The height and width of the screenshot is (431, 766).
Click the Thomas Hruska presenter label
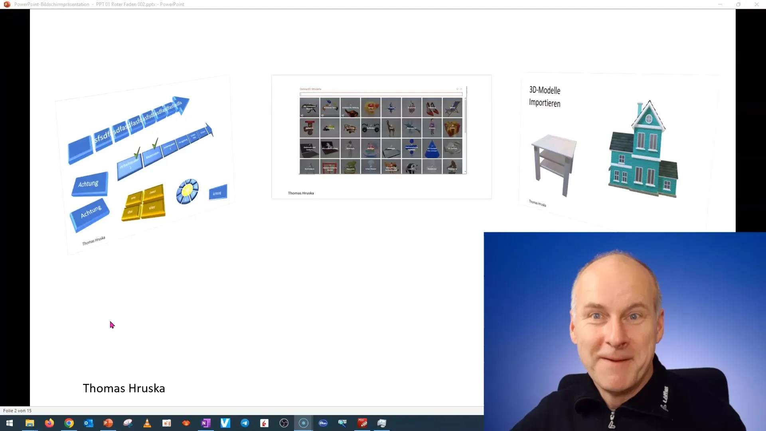tap(124, 388)
